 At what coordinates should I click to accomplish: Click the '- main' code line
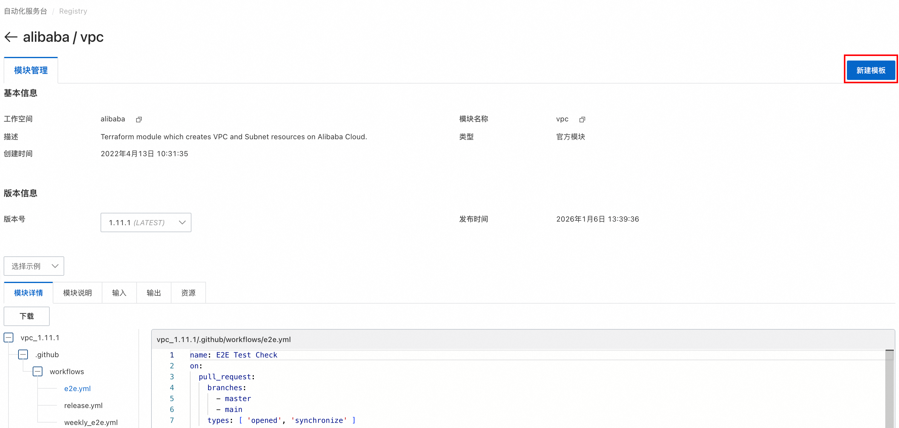click(x=229, y=410)
